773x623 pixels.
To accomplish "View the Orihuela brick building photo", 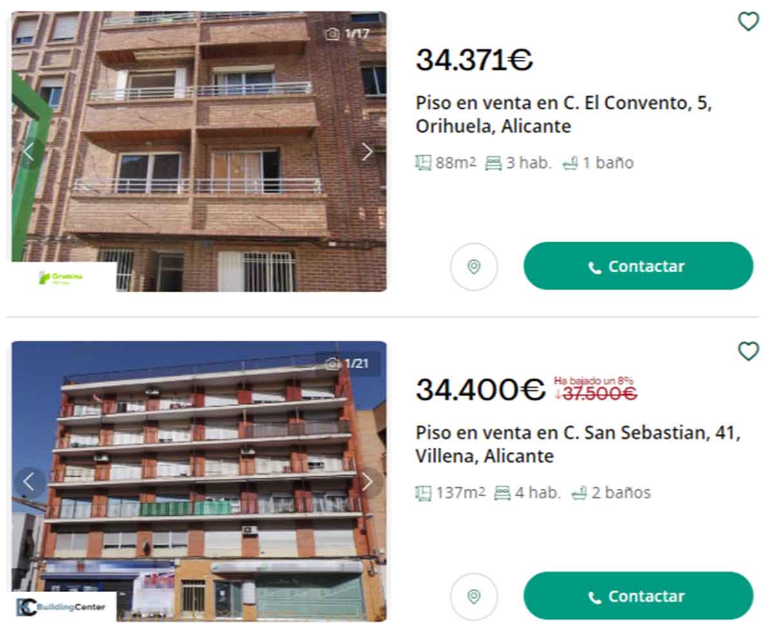I will coord(199,151).
